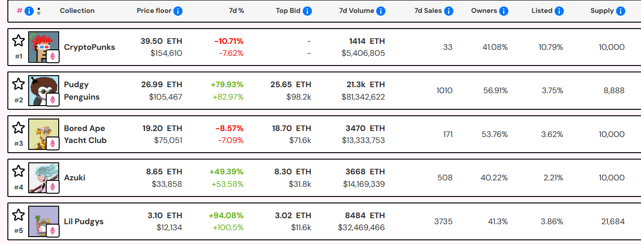Open the Lil Pudgys collection link

tap(84, 221)
